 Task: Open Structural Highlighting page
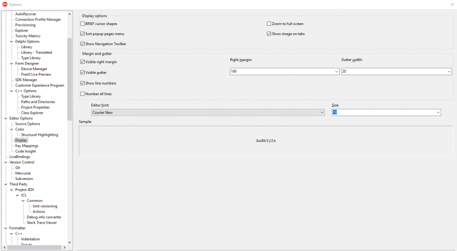39,135
